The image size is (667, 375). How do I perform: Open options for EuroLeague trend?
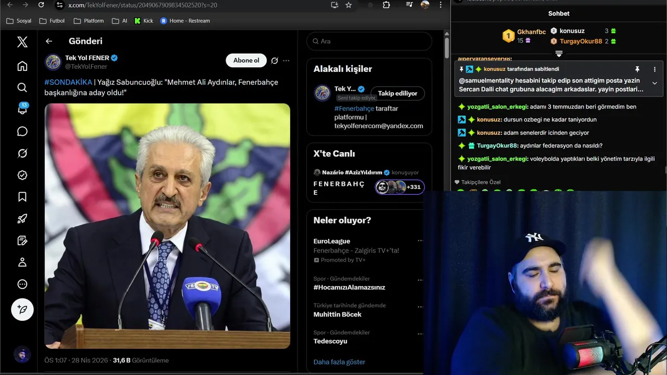(420, 241)
